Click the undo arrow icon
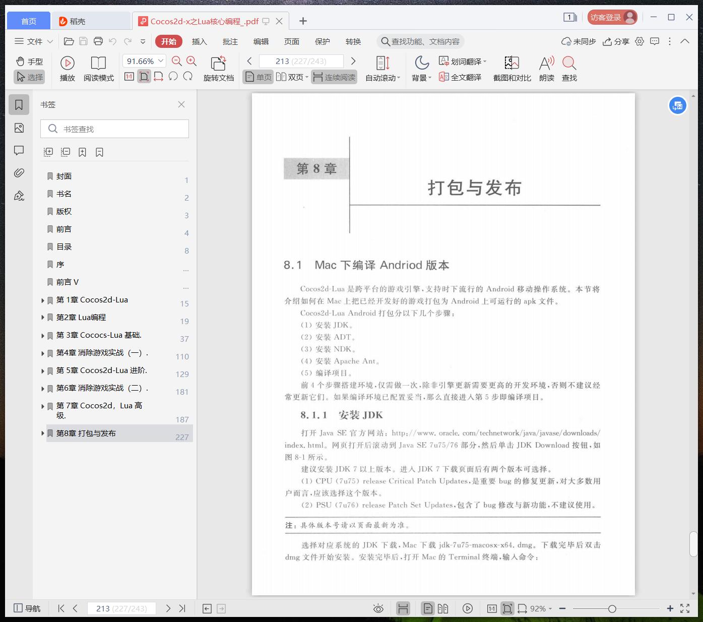703x622 pixels. point(112,41)
